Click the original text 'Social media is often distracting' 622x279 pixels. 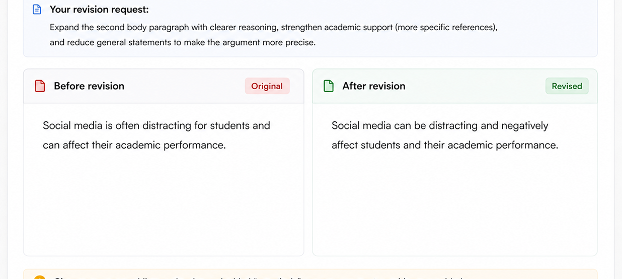pyautogui.click(x=117, y=125)
